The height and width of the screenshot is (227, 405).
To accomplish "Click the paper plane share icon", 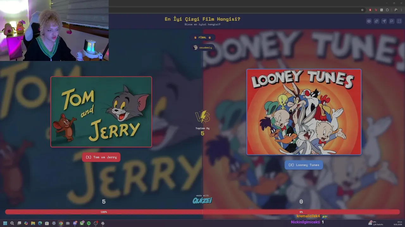I will point(384,21).
